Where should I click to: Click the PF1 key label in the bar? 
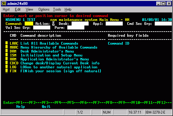coord(19,103)
